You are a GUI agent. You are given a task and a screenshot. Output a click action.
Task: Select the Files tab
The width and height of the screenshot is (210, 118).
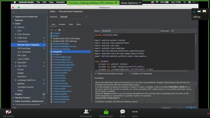pos(53,24)
